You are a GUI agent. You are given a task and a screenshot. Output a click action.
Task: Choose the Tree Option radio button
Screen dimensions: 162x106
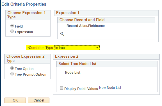[x=12, y=68]
